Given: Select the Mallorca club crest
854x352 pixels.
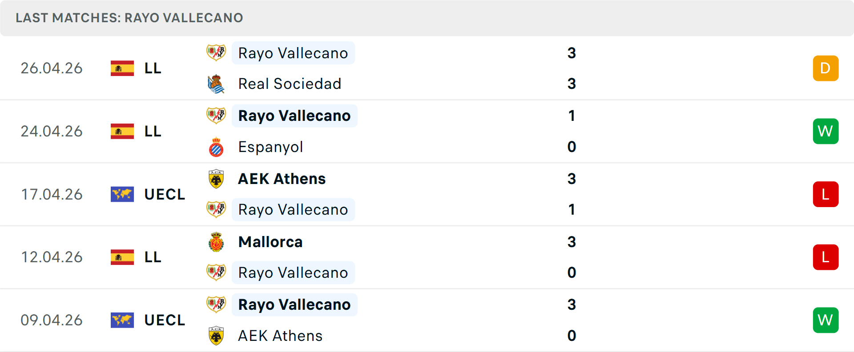Looking at the screenshot, I should [216, 242].
